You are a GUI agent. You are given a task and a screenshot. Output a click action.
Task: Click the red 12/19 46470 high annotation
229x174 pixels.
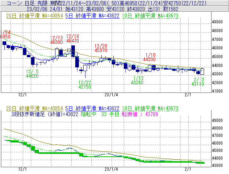click(73, 38)
